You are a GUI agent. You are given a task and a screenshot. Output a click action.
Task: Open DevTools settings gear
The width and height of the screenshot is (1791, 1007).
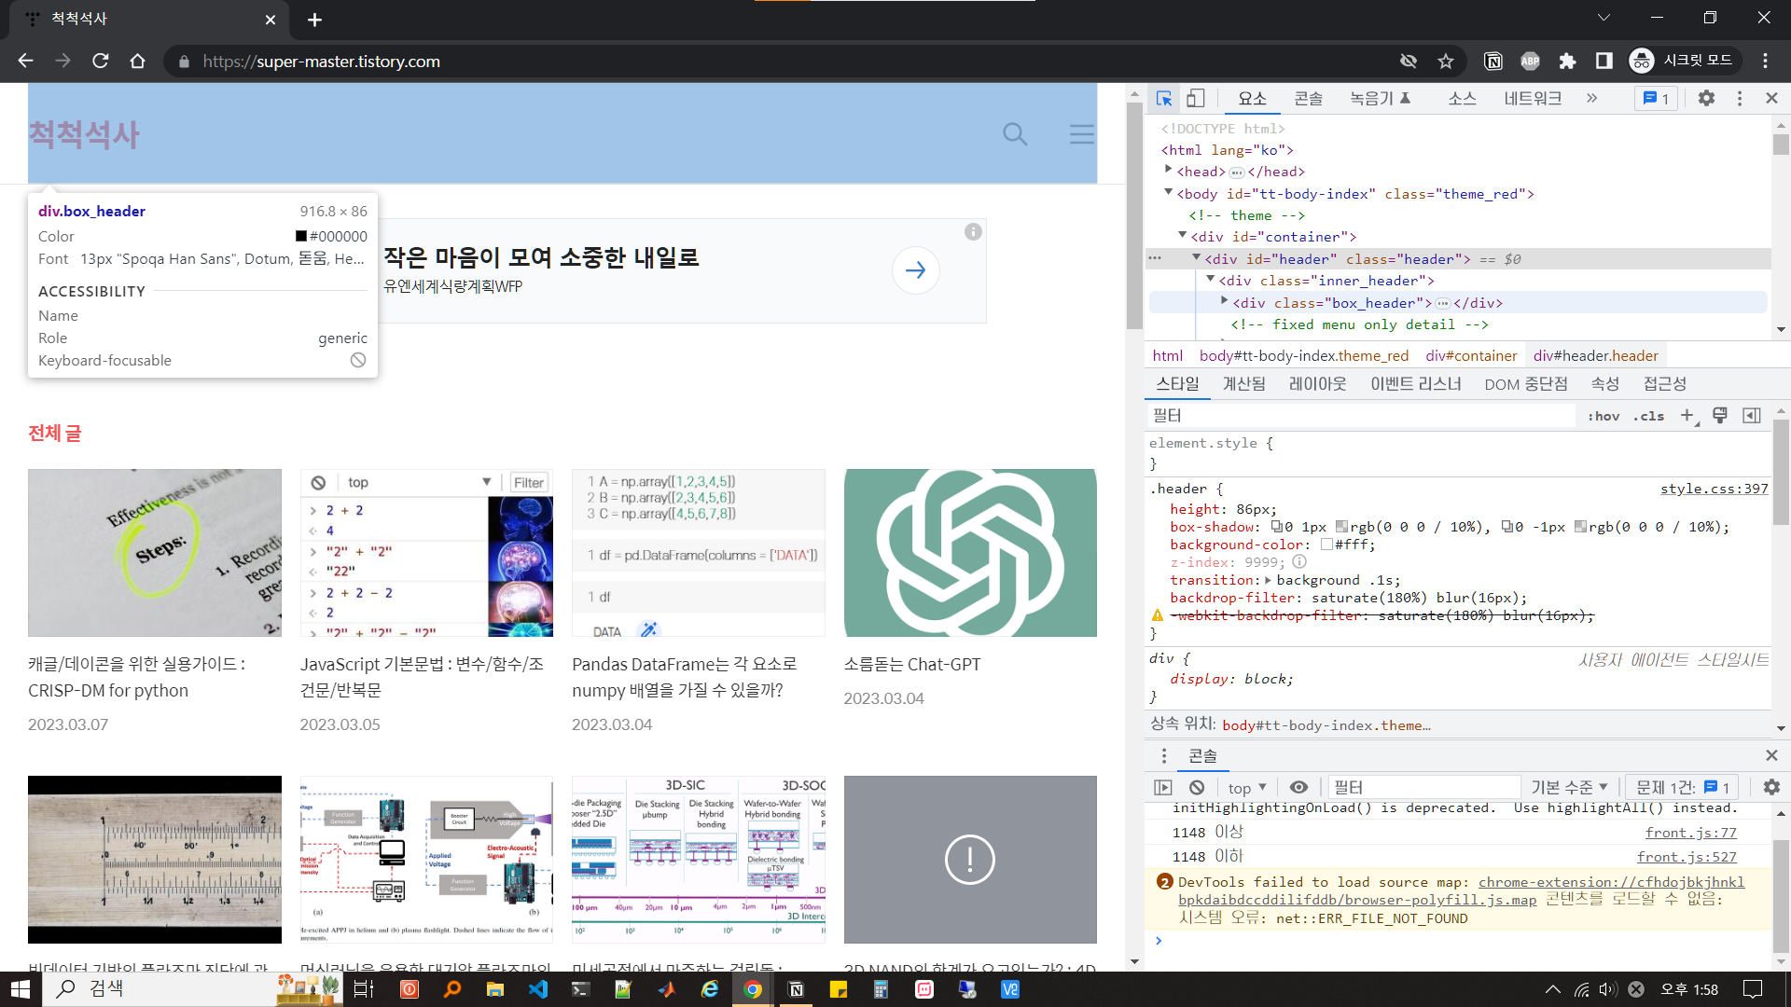1706,98
